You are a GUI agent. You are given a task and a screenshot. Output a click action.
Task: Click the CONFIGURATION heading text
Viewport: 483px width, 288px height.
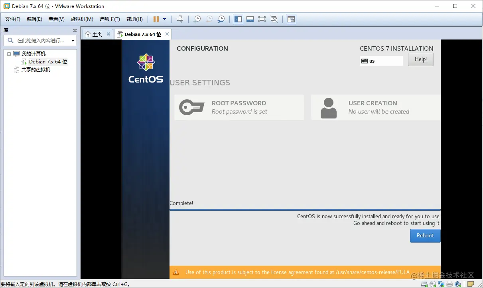tap(202, 49)
